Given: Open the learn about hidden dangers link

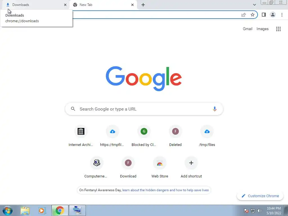Looking at the screenshot, I should tap(165, 190).
